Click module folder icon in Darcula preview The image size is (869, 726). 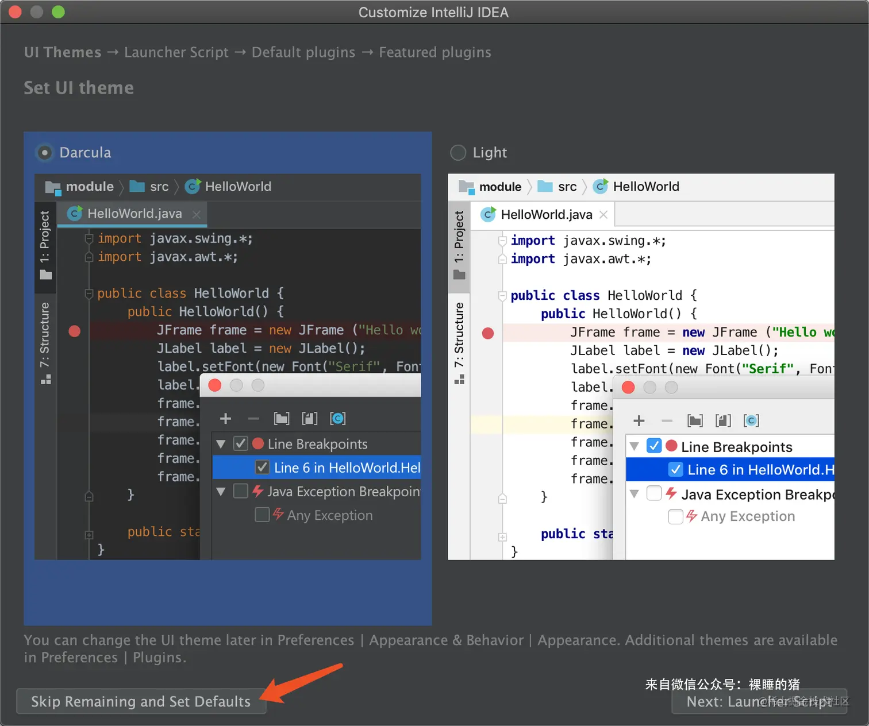(53, 187)
